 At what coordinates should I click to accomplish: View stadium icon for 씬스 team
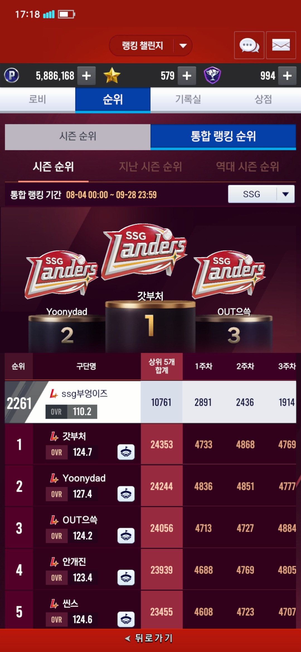coord(126,619)
